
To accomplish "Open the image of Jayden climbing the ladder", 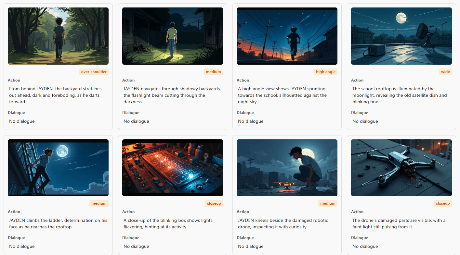I will pyautogui.click(x=58, y=168).
